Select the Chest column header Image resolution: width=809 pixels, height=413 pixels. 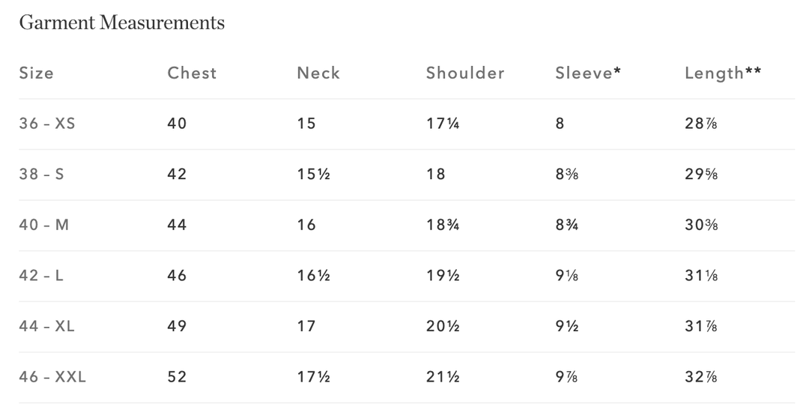pyautogui.click(x=192, y=73)
